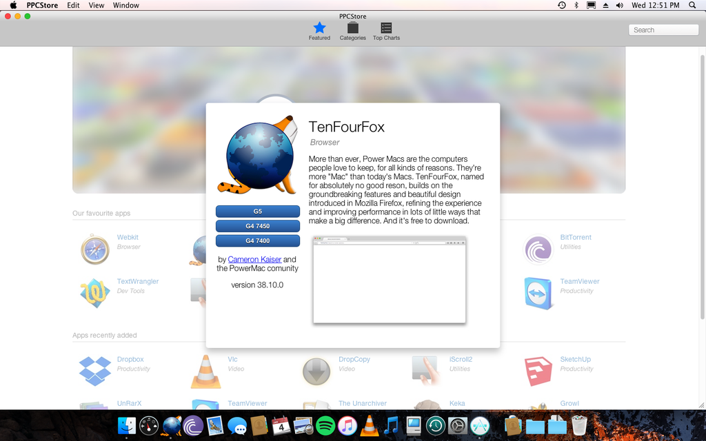Screen dimensions: 706x441
Task: Open the Top Charts tab
Action: (x=386, y=31)
